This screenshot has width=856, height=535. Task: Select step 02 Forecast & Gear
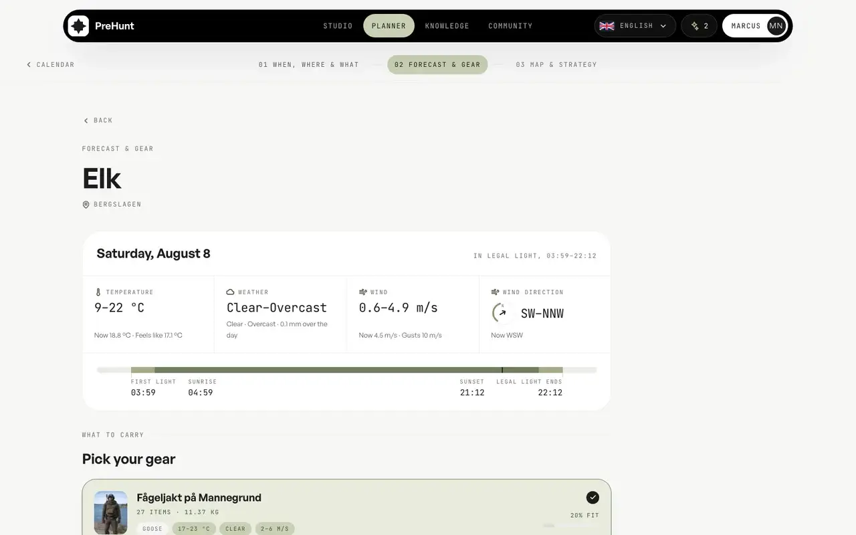pyautogui.click(x=437, y=65)
